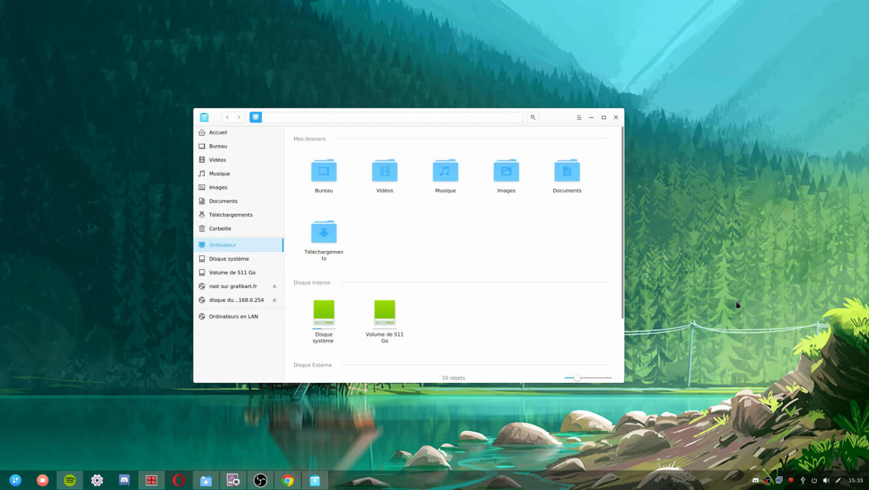Select the Disque système drive icon
This screenshot has width=869, height=490.
point(323,313)
